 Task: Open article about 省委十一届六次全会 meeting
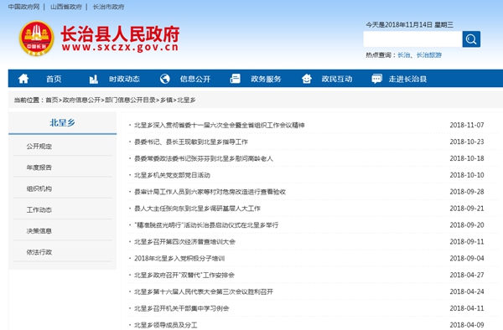coord(219,126)
